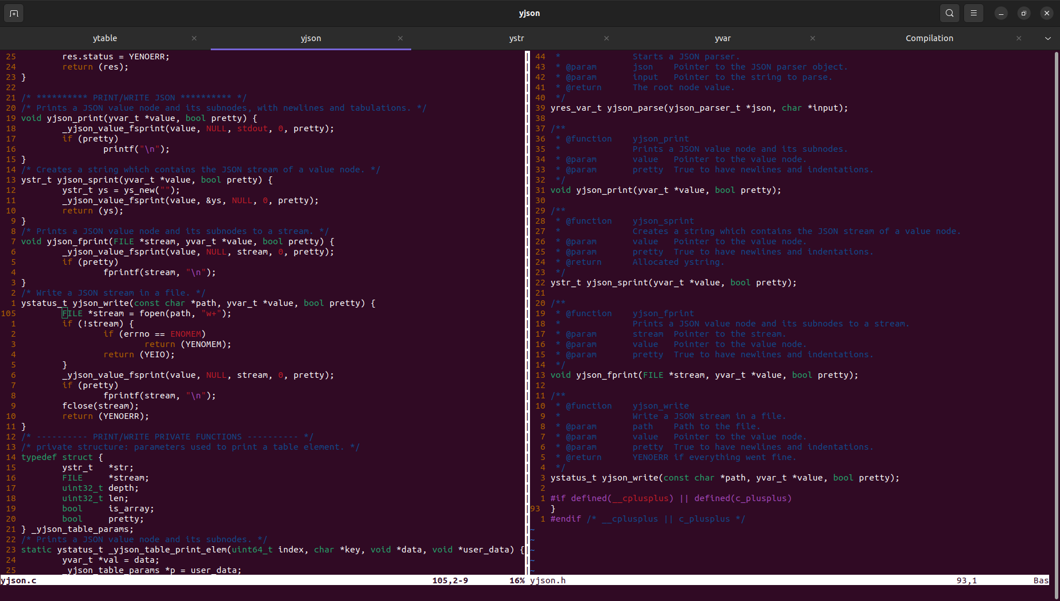Switch to the ystr tab
1060x601 pixels.
[x=517, y=38]
